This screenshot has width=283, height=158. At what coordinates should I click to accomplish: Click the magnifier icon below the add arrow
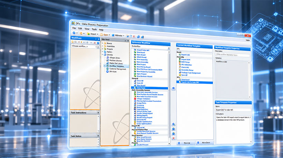(x=174, y=124)
